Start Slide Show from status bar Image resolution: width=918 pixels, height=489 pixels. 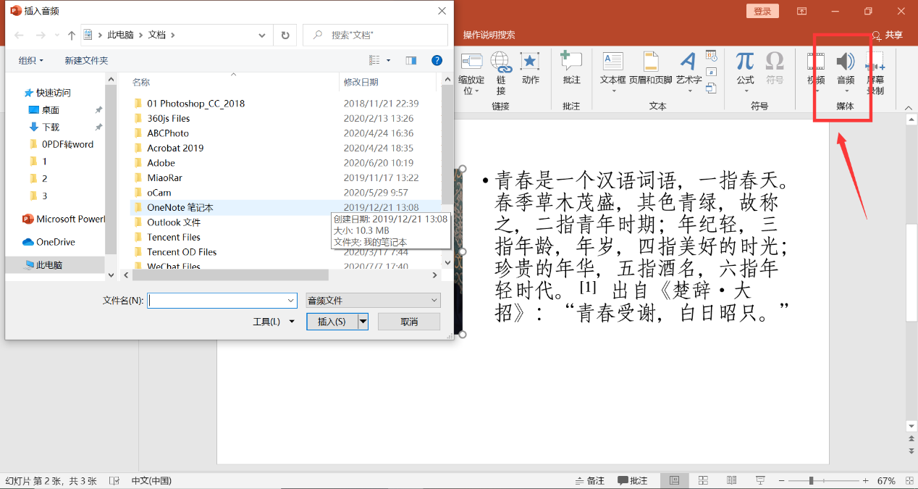760,480
